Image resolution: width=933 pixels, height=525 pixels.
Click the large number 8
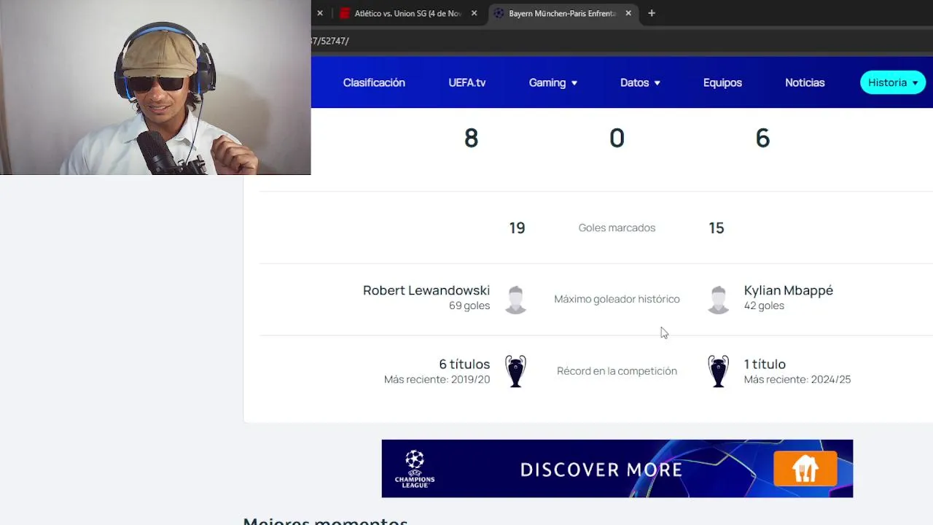pos(471,138)
